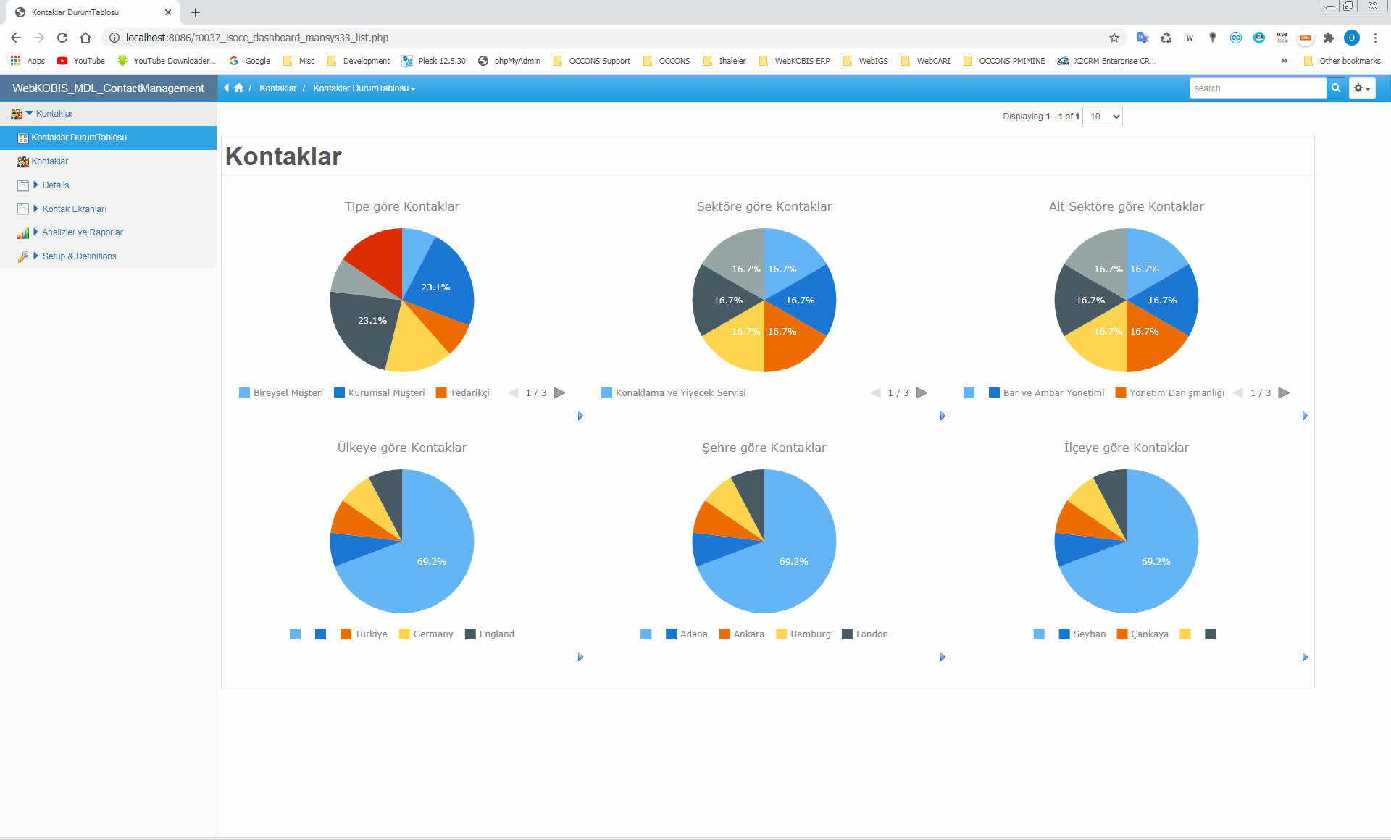This screenshot has height=840, width=1391.
Task: Toggle Yönetim Danışmanlığı legend entry
Action: [1169, 392]
